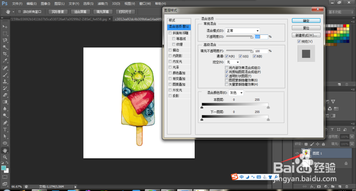This screenshot has width=356, height=191.
Task: Open the 图像(I) menu
Action: click(46, 4)
